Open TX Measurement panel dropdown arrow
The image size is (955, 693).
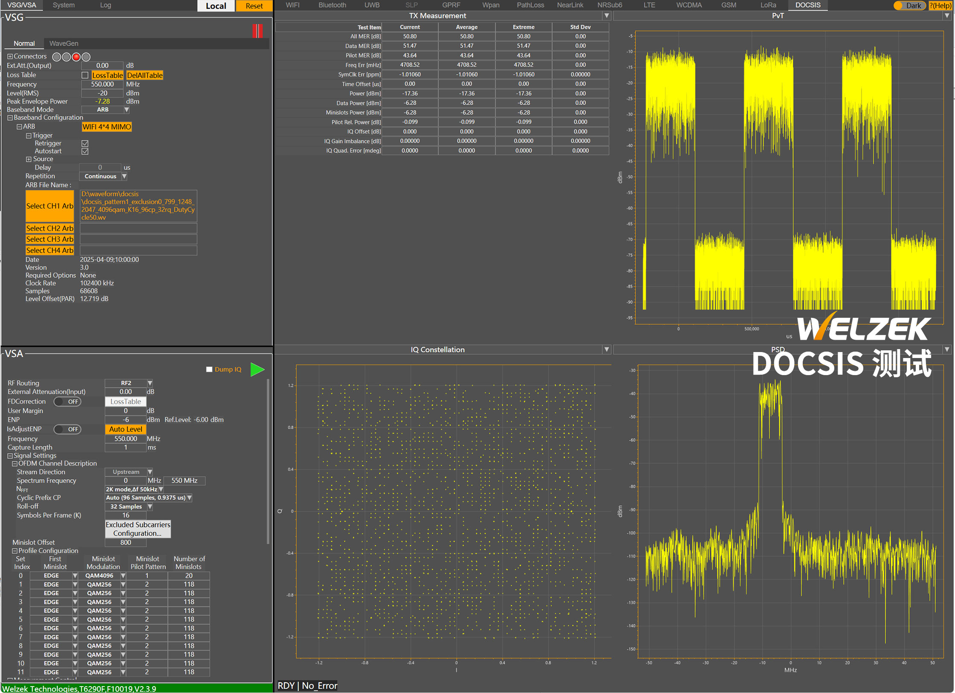point(607,16)
